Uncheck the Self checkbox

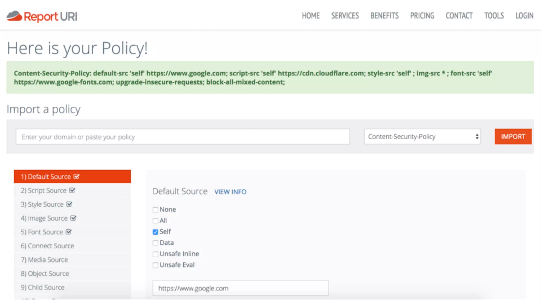tap(155, 232)
